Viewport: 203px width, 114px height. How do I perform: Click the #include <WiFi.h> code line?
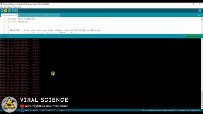(x=17, y=22)
